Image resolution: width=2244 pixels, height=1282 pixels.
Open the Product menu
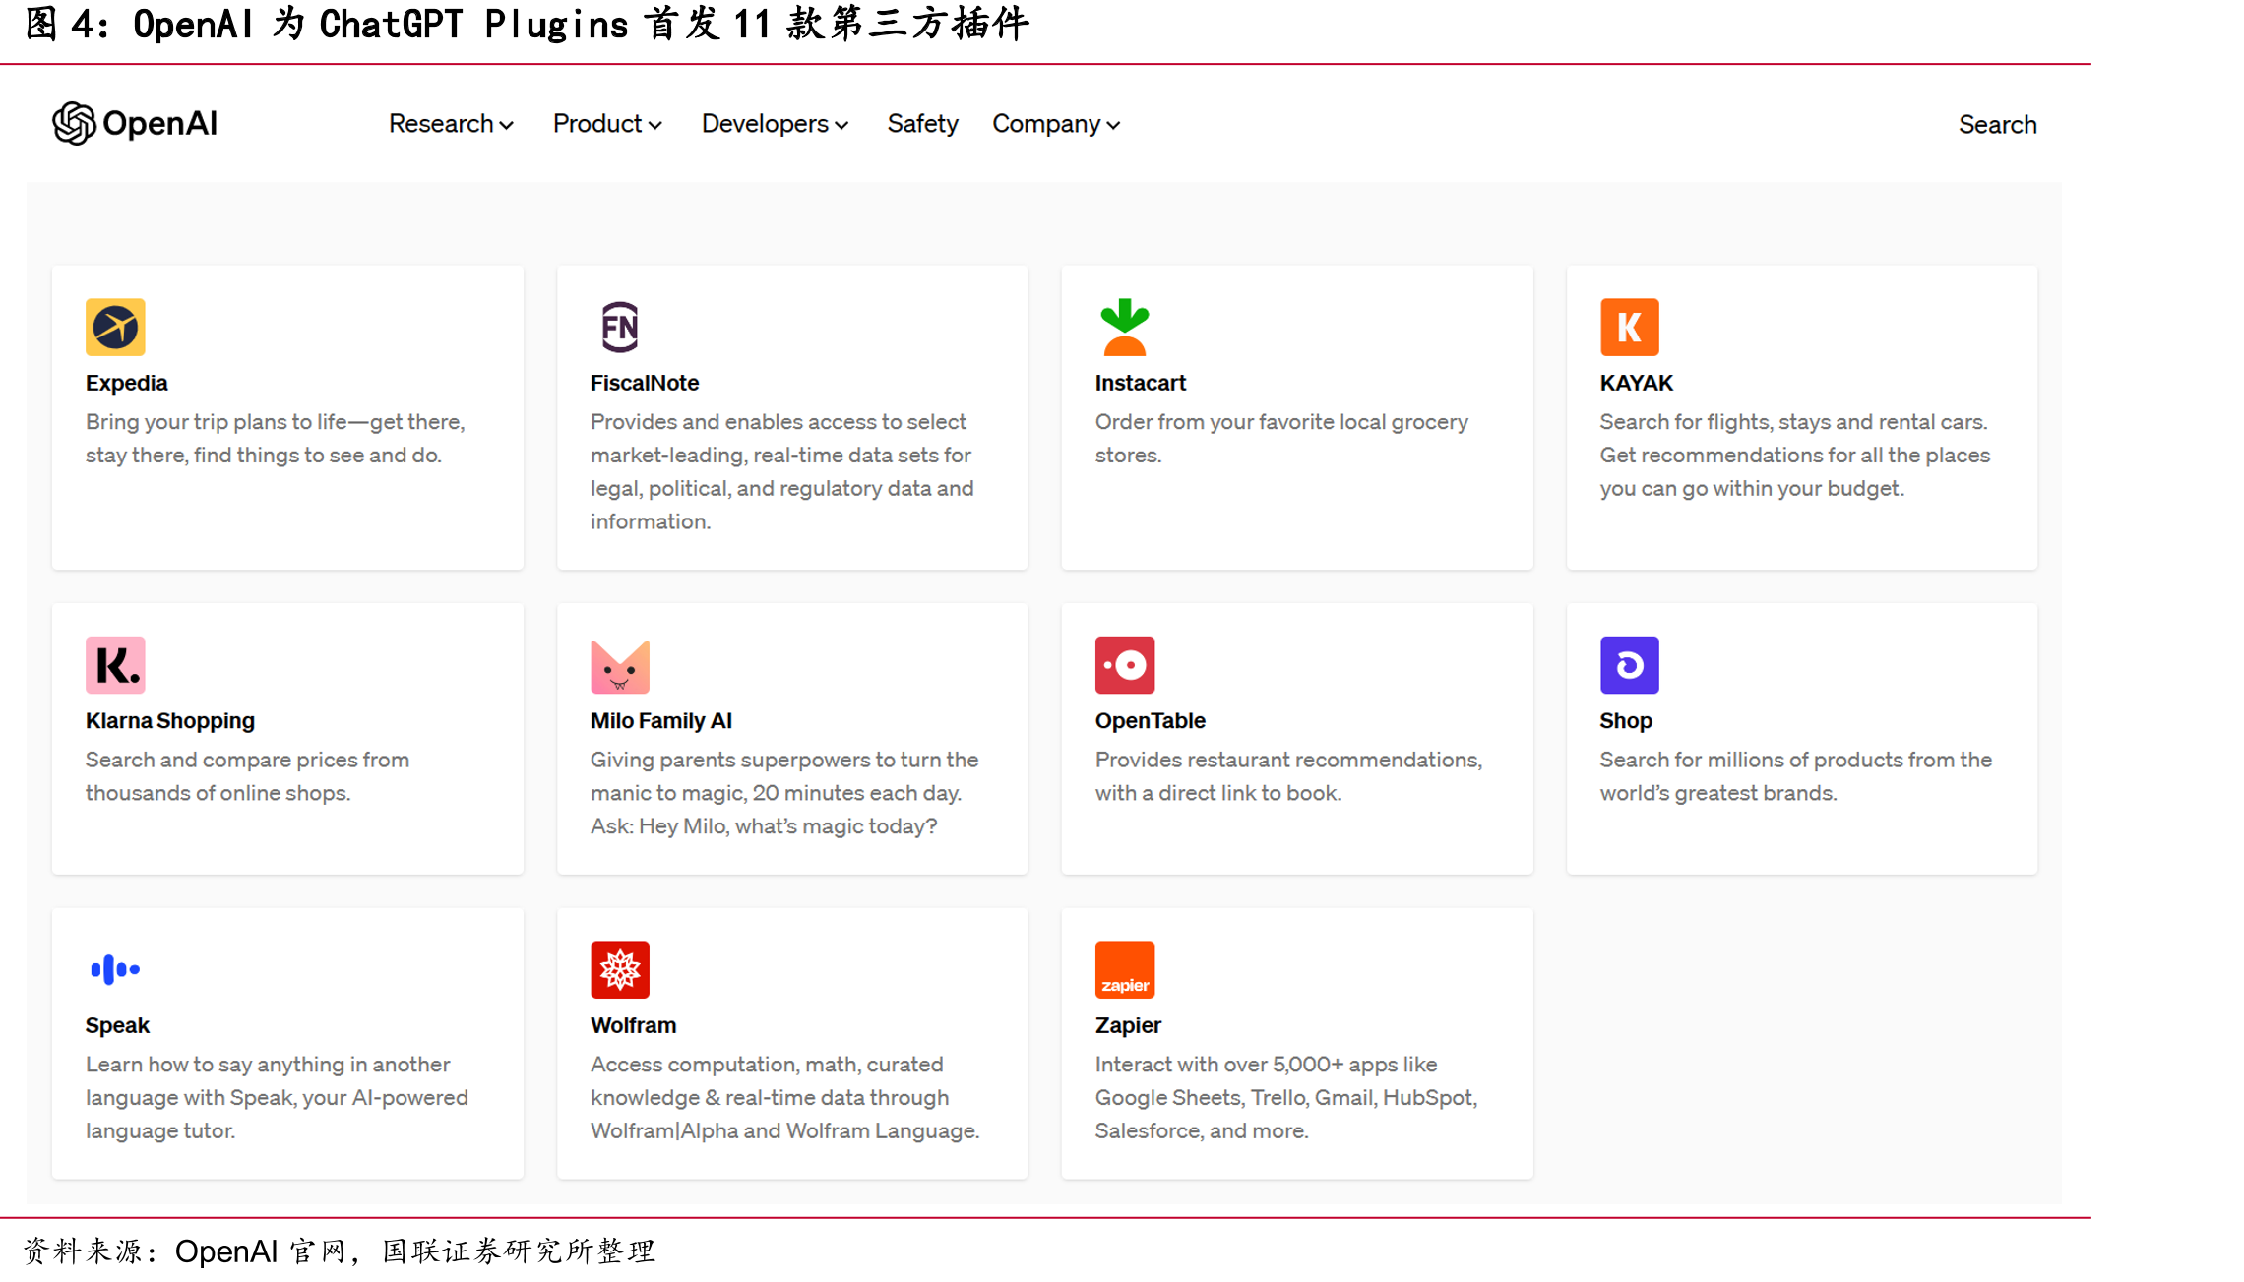point(607,124)
